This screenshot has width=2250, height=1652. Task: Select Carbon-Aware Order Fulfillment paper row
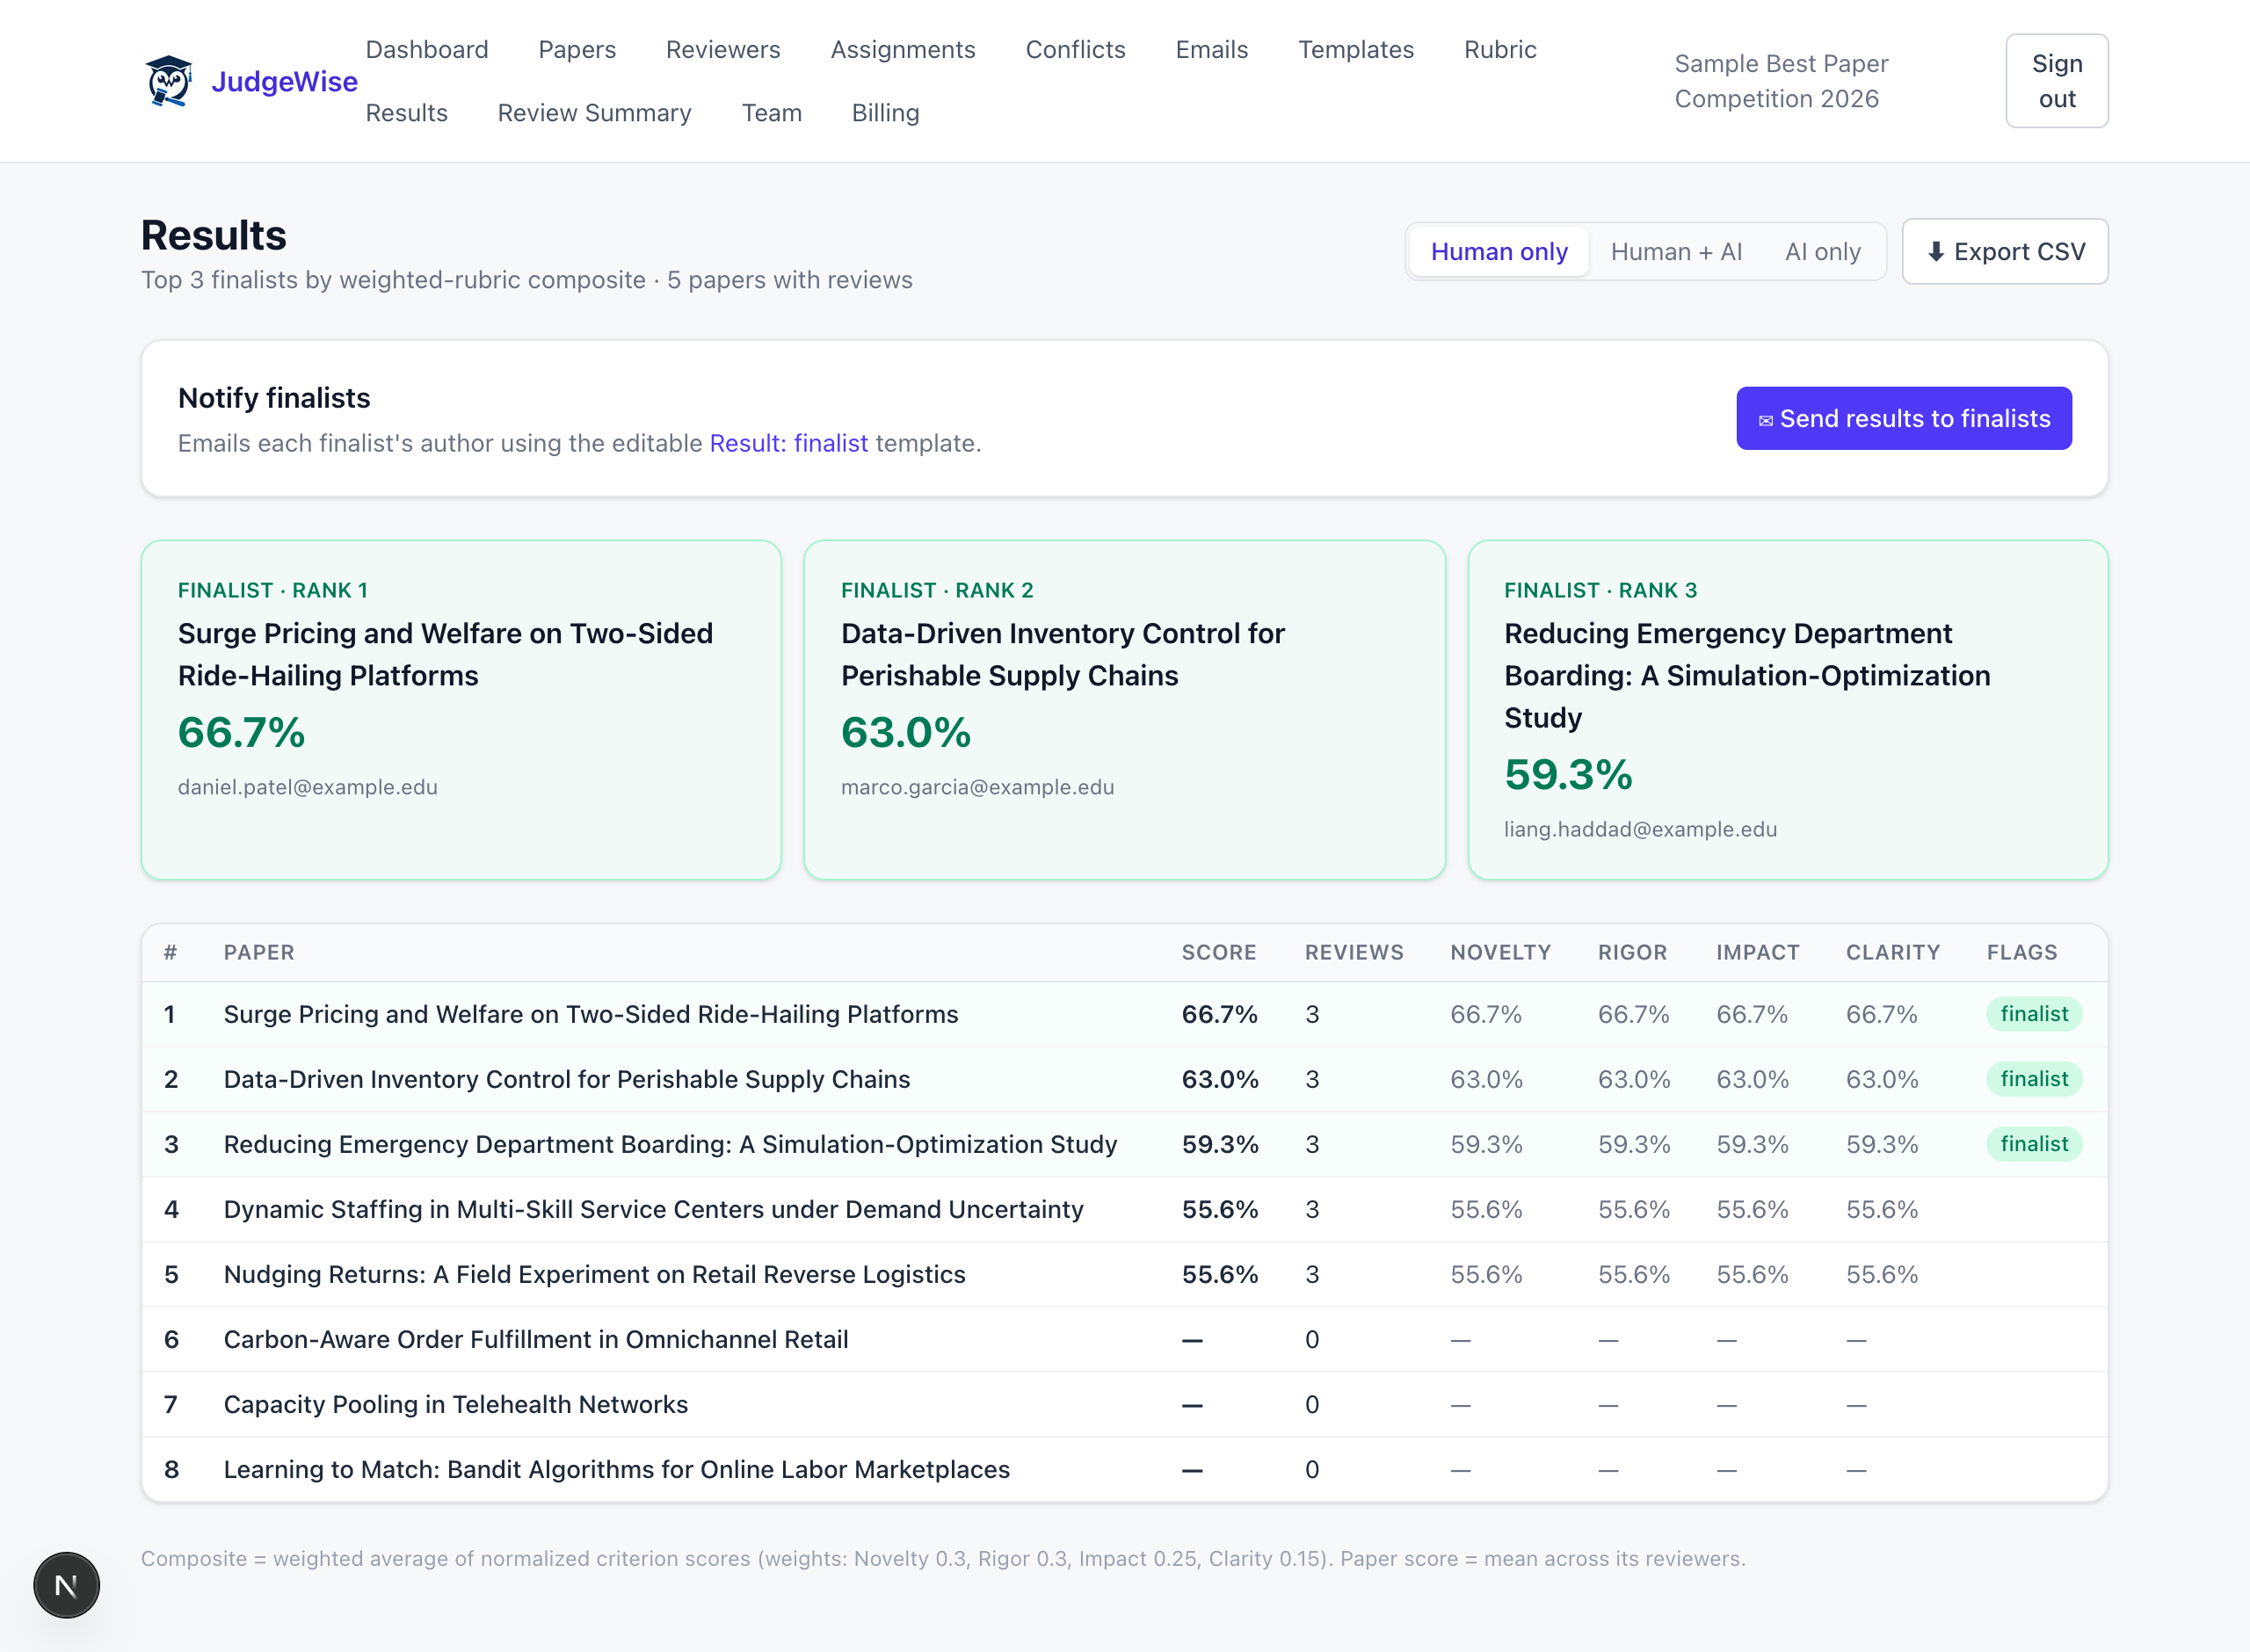(x=1124, y=1339)
